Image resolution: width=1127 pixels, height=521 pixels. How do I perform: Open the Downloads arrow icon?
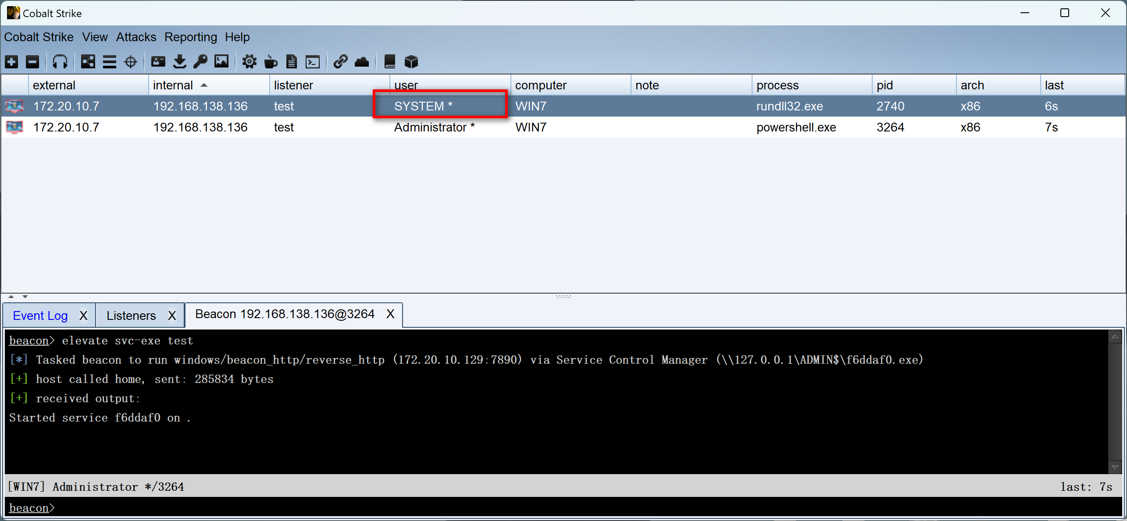(x=179, y=62)
